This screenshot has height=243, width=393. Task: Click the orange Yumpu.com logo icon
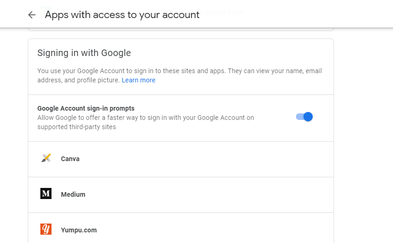click(x=46, y=229)
